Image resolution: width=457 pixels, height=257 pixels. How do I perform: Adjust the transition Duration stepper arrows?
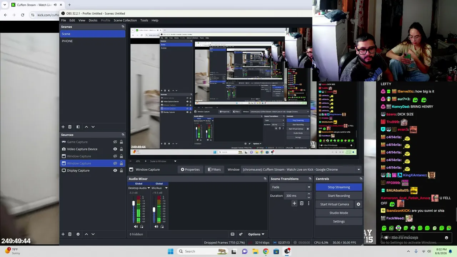coord(309,196)
